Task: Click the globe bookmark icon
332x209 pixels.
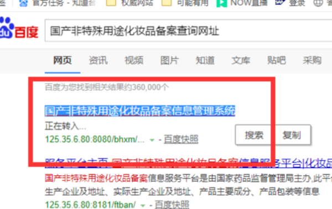Action: click(x=318, y=3)
